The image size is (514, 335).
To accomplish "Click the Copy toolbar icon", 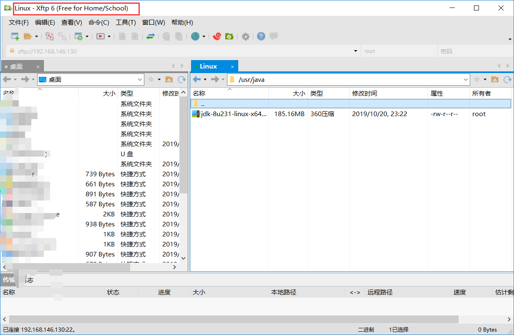I will point(166,36).
